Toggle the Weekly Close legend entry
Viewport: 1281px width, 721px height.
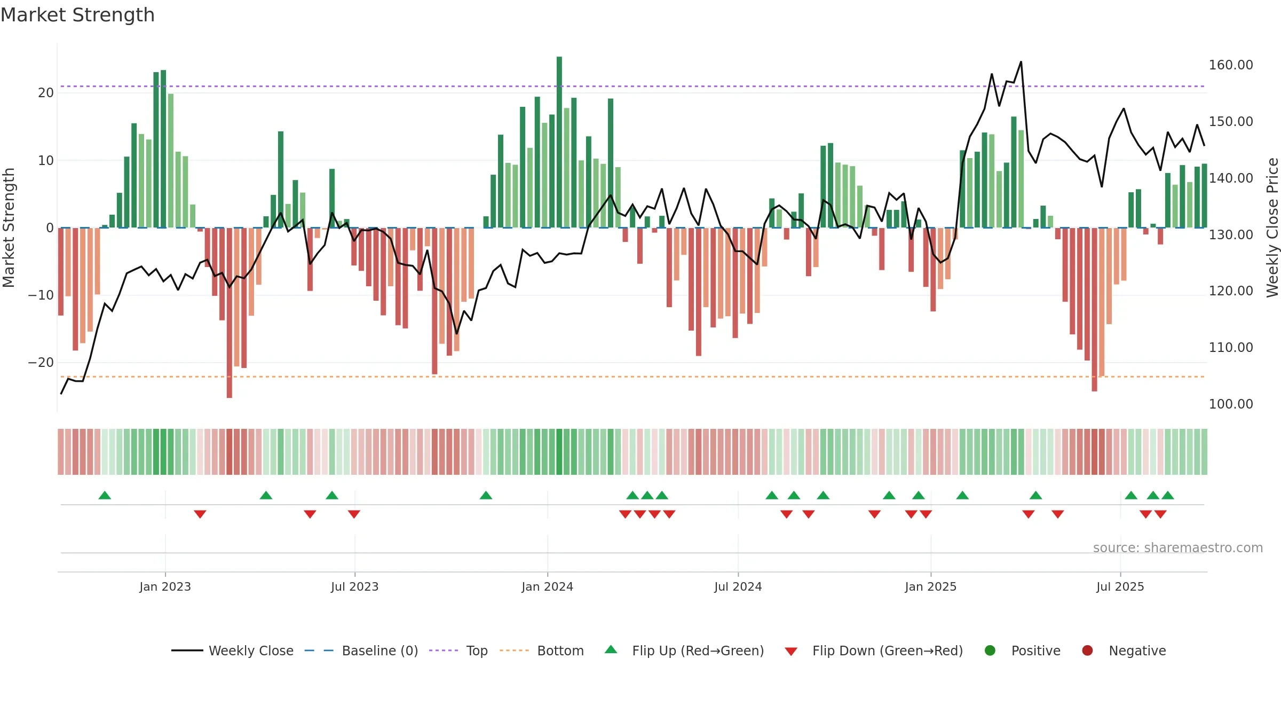point(232,651)
